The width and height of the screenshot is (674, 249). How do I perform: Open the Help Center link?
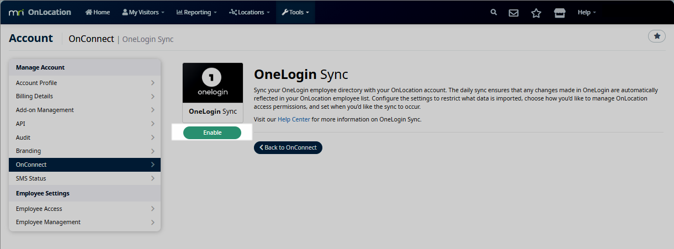[293, 119]
